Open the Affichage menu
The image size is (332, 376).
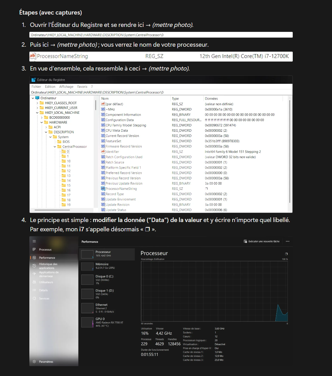click(66, 87)
